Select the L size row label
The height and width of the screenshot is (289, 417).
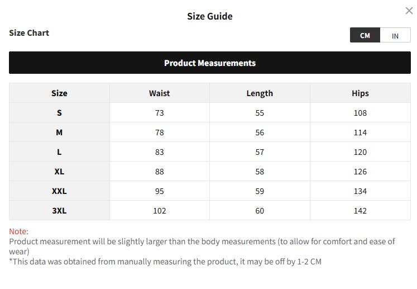tap(59, 152)
